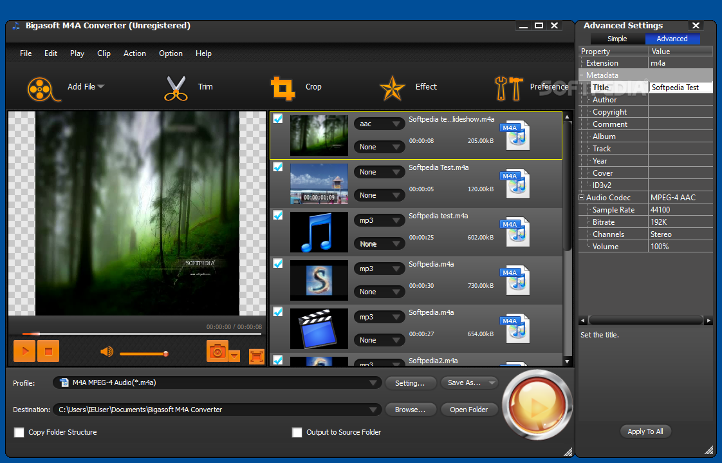Viewport: 722px width, 463px height.
Task: Click the Add File film reel icon
Action: click(43, 88)
